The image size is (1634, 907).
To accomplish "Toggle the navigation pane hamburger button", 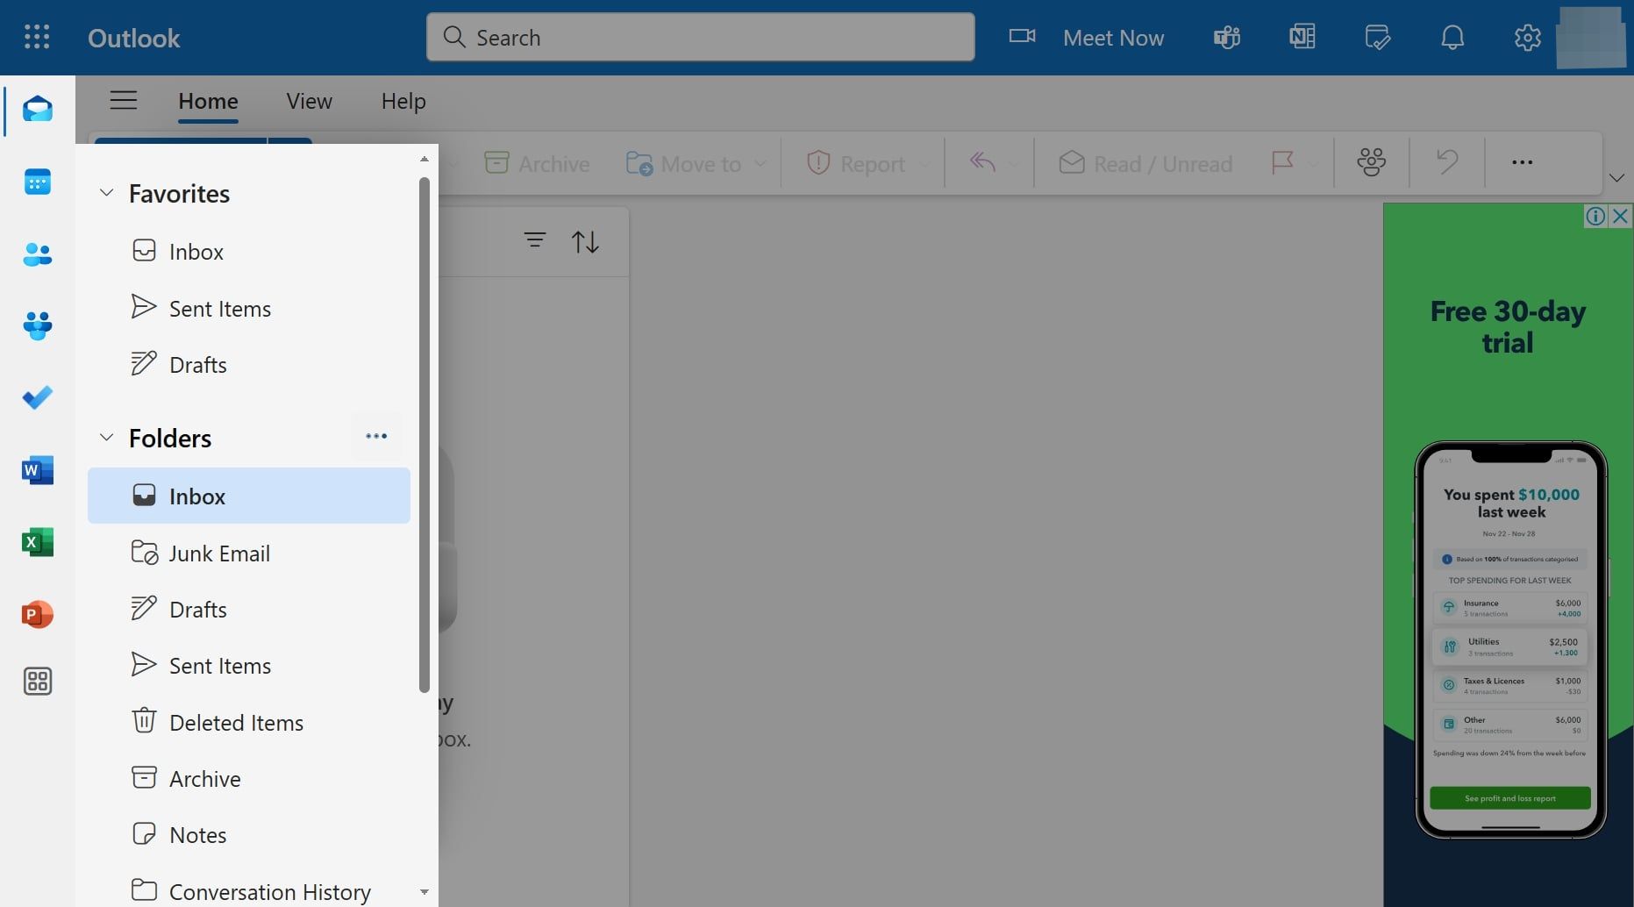I will coord(123,101).
